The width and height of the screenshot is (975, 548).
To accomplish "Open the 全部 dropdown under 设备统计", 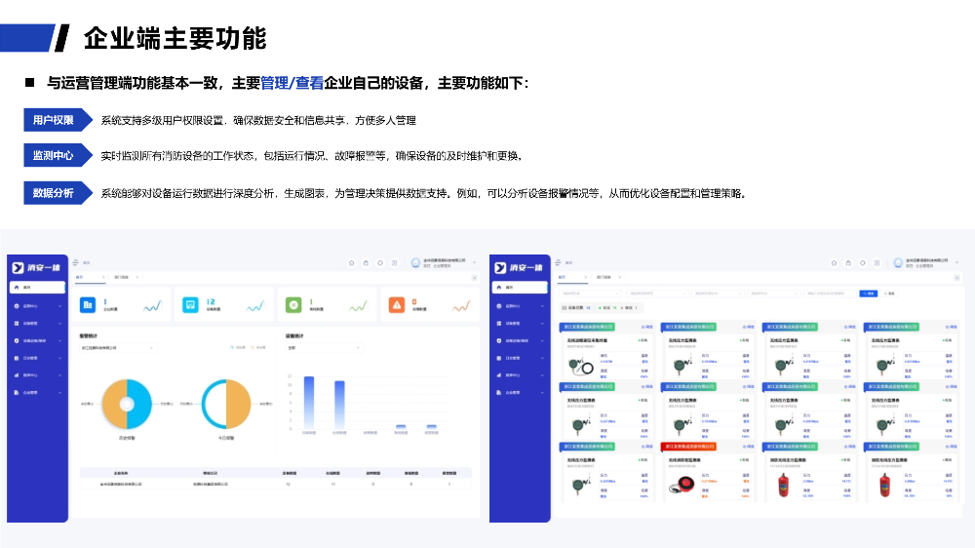I will [x=324, y=348].
